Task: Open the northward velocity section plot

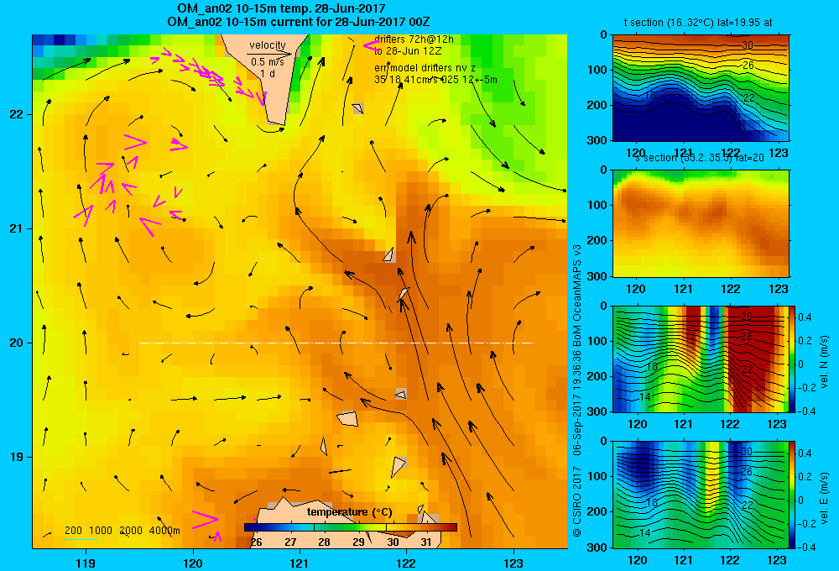Action: point(701,359)
